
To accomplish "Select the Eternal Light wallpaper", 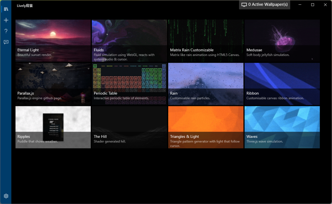I will tap(53, 40).
